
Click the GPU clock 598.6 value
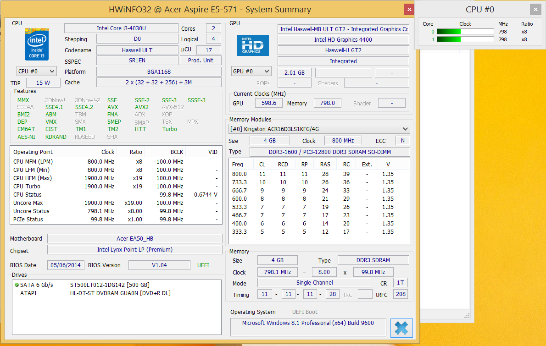pos(269,103)
